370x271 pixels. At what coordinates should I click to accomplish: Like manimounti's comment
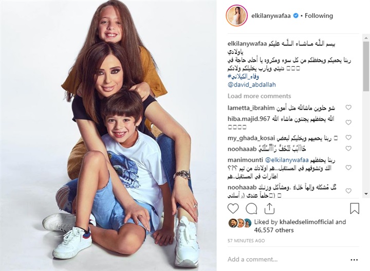[x=348, y=168]
